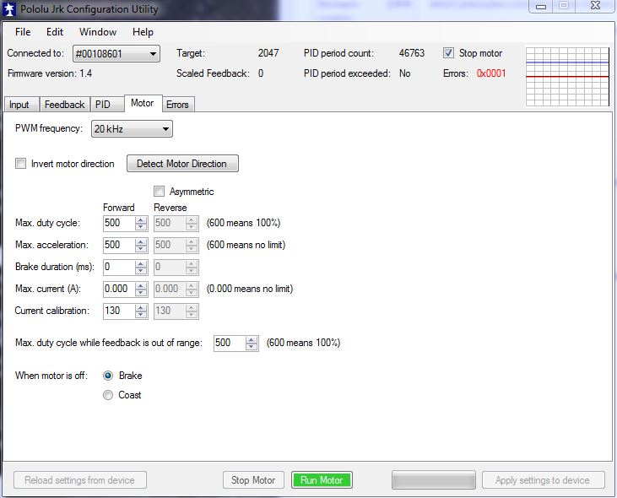Increase Forward Brake duration with up arrow
617x498 pixels.
coord(141,264)
